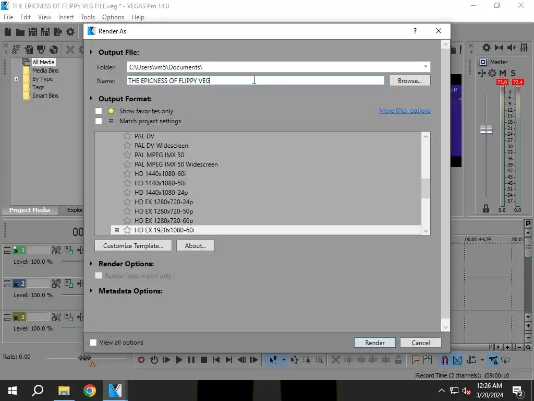Image resolution: width=534 pixels, height=401 pixels.
Task: Check Show favorites only checkbox
Action: [x=99, y=111]
